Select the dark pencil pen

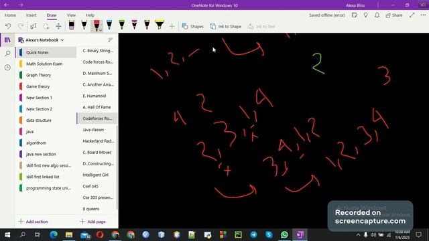(x=147, y=25)
